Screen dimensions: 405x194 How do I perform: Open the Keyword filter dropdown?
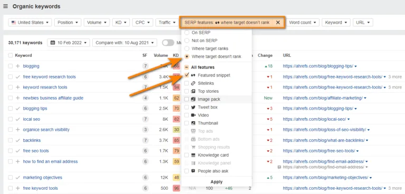336,23
